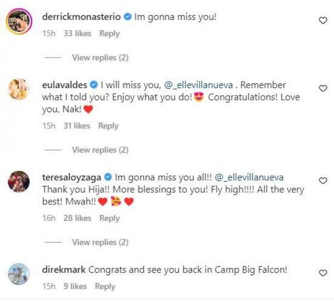Like derrickmonasterio's comment with the heart
The height and width of the screenshot is (303, 334).
[323, 20]
